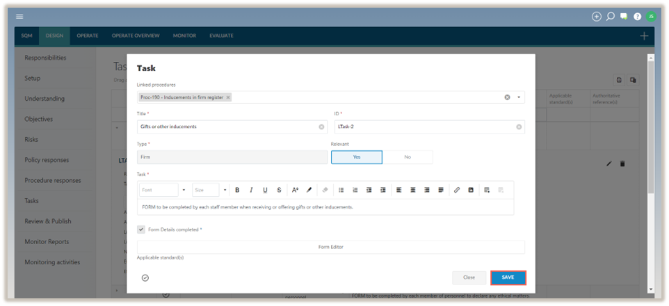Insert an image into the task
The image size is (669, 306).
(471, 190)
